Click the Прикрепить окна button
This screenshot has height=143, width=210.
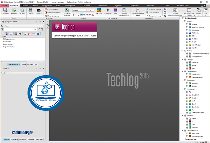154,16
